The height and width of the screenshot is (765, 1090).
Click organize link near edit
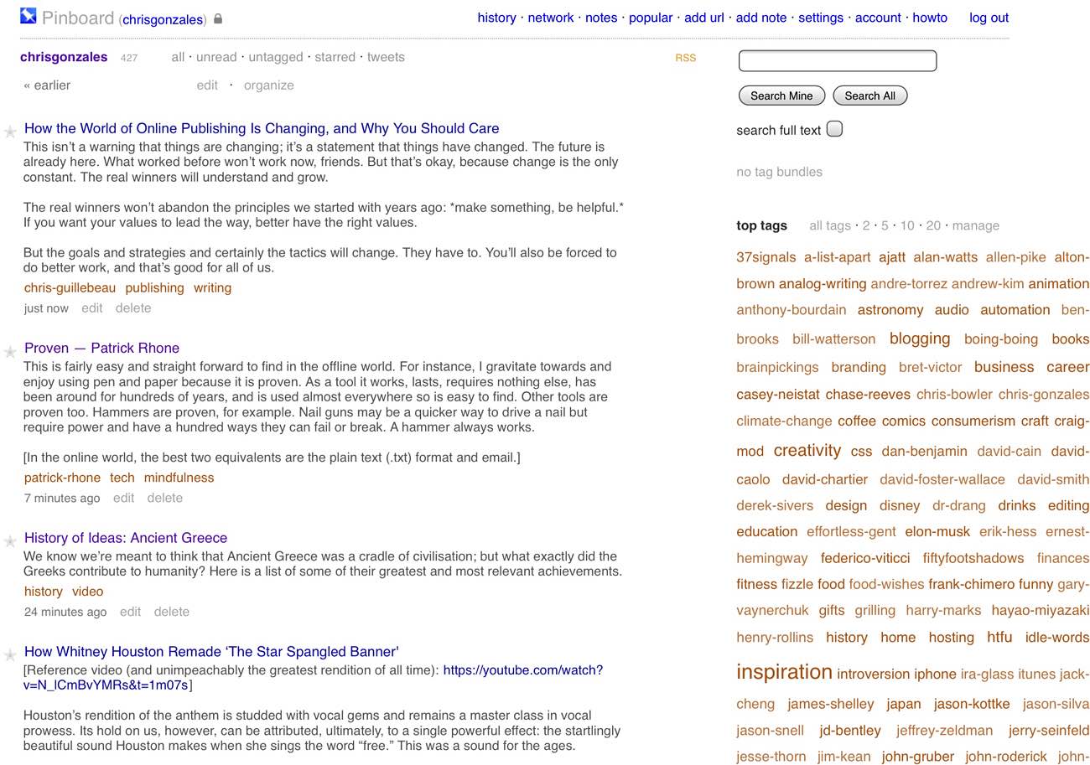[x=269, y=85]
